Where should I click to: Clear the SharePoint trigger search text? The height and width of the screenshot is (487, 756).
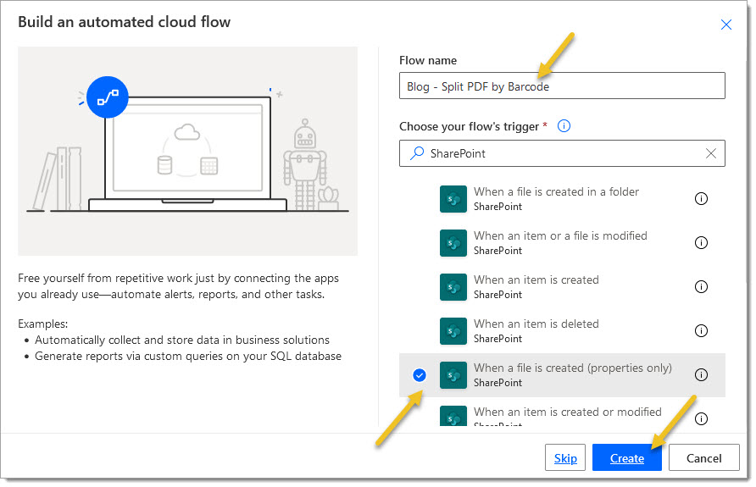pos(711,153)
